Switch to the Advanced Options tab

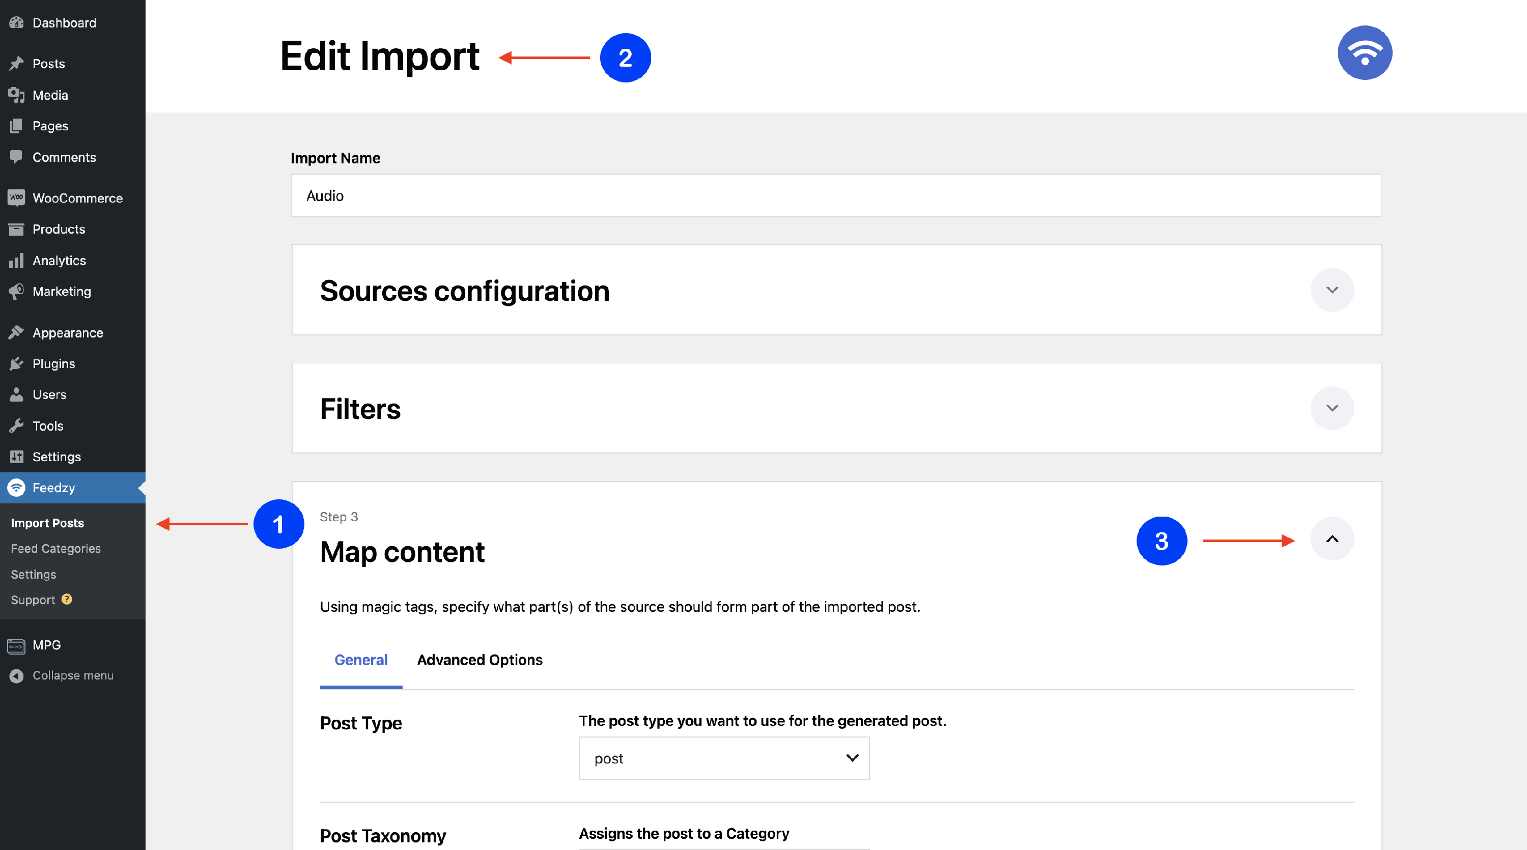(x=479, y=660)
